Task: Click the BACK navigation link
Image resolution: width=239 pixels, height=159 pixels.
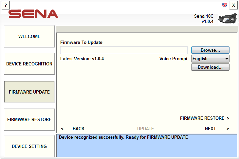Action: click(x=79, y=129)
